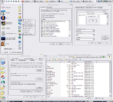The image size is (113, 102).
Task: Open Screen Saver tab in Display Properties
Action: (x=88, y=8)
